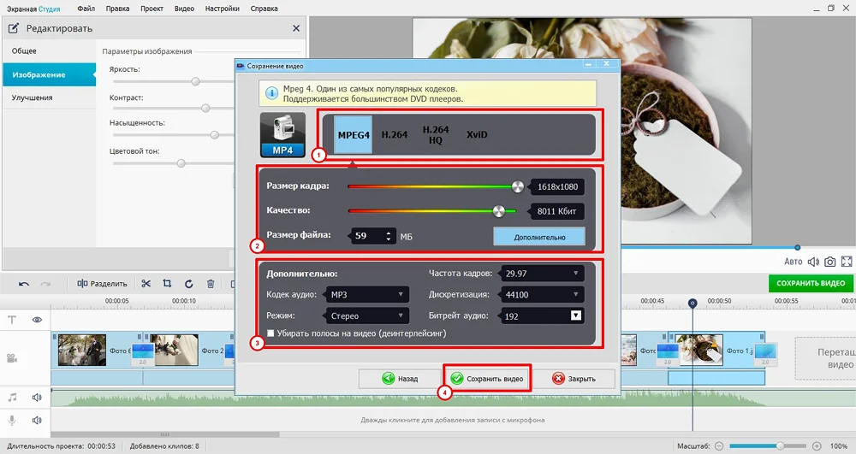This screenshot has width=856, height=454.
Task: Click the undo arrow in timeline toolbar
Action: pos(24,284)
